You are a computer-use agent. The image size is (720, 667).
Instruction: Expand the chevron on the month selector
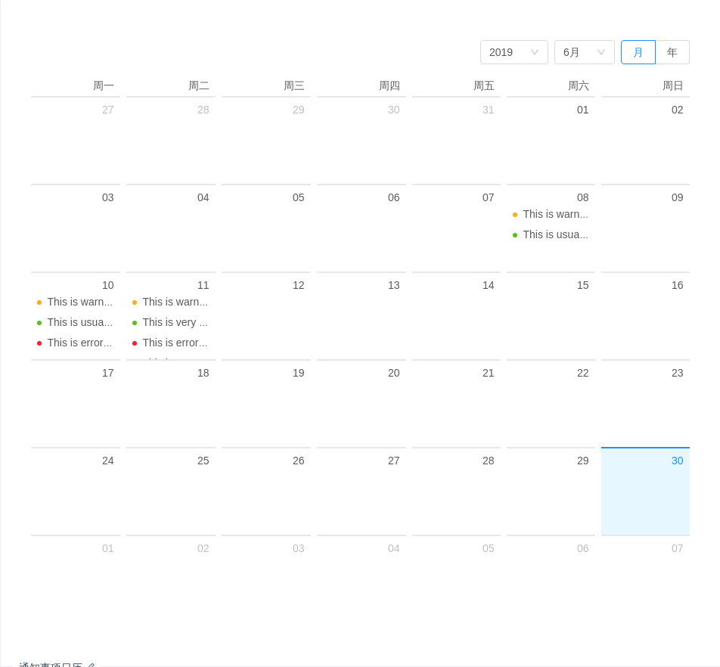pyautogui.click(x=603, y=52)
